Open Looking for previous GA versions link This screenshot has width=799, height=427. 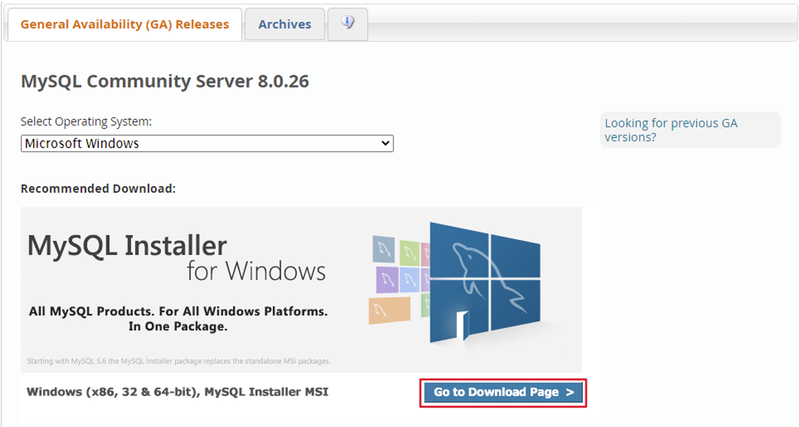(x=671, y=130)
